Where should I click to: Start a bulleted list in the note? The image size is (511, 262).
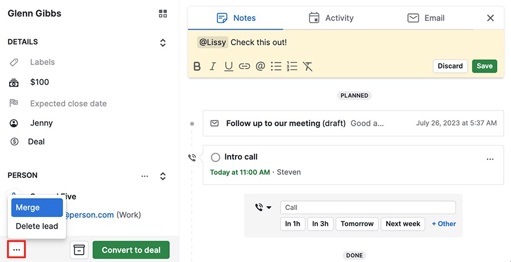(276, 66)
